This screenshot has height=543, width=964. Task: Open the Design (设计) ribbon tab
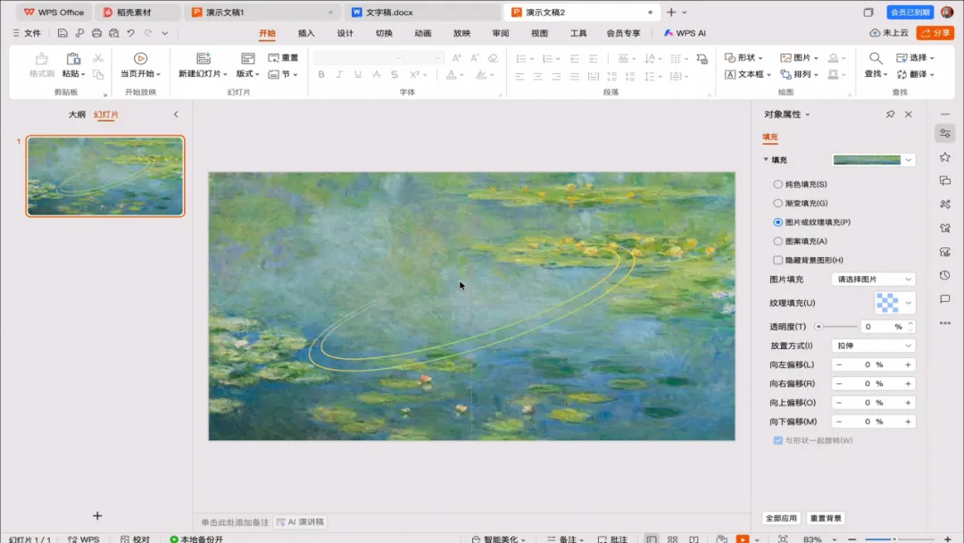tap(345, 33)
